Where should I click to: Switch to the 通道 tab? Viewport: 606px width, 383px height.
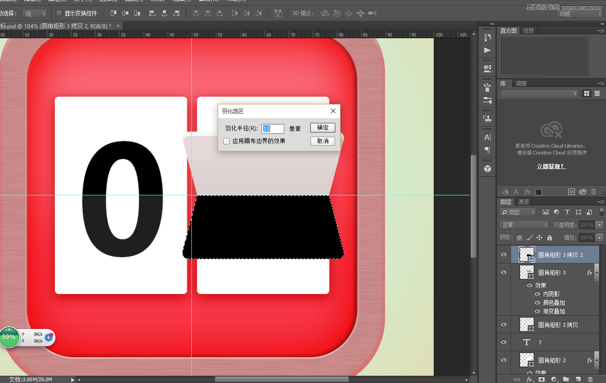click(x=524, y=202)
